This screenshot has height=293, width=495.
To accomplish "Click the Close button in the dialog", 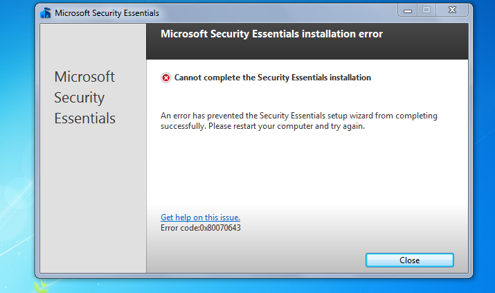I will [x=409, y=260].
